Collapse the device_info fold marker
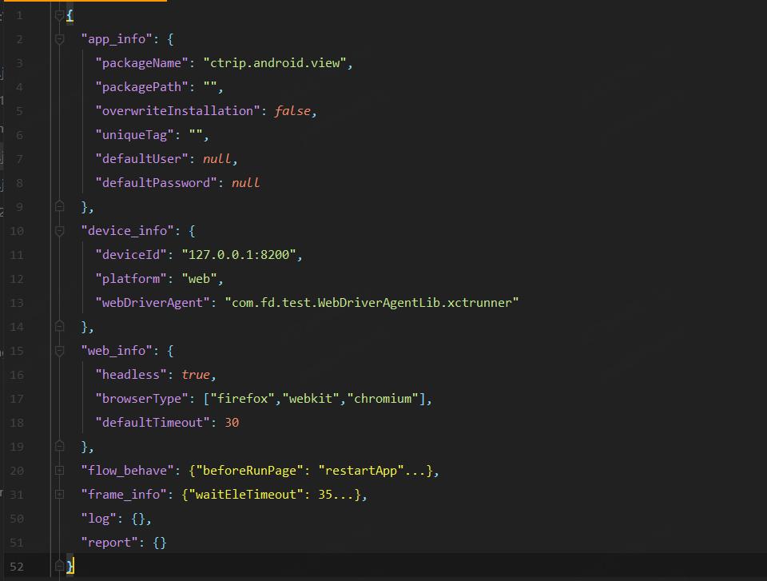 coord(59,230)
